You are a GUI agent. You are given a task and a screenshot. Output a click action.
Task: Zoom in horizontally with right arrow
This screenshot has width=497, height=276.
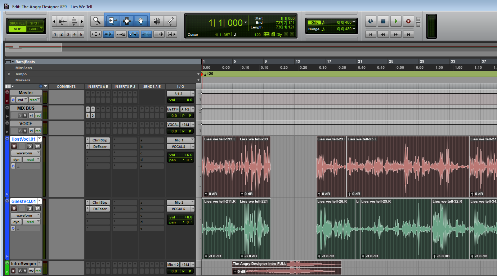click(82, 21)
